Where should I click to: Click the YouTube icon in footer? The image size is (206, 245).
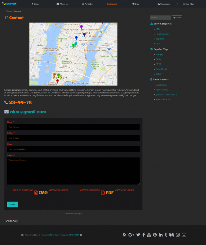(x=149, y=235)
